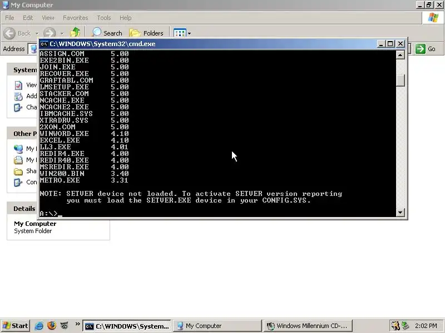Click the EXCEL.EXE line in cmd output
This screenshot has height=333, width=445.
pos(84,140)
